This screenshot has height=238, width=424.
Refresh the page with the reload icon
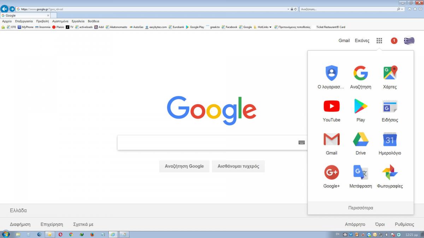(x=295, y=9)
